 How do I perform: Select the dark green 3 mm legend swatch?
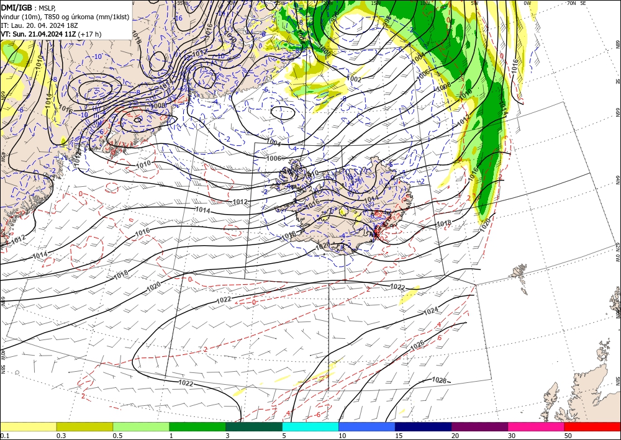pyautogui.click(x=254, y=426)
